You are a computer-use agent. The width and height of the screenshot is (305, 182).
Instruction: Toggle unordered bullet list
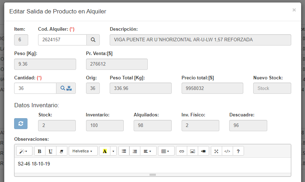click(x=124, y=151)
